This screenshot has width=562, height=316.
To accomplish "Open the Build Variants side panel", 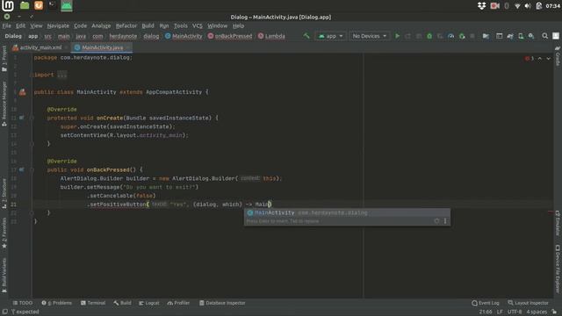I will tap(4, 275).
